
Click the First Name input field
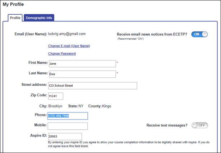[x=82, y=64]
